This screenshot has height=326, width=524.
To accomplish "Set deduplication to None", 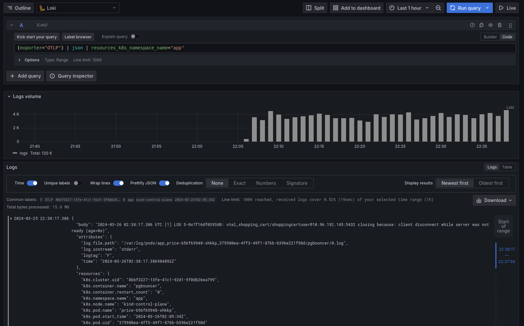I will coord(217,183).
